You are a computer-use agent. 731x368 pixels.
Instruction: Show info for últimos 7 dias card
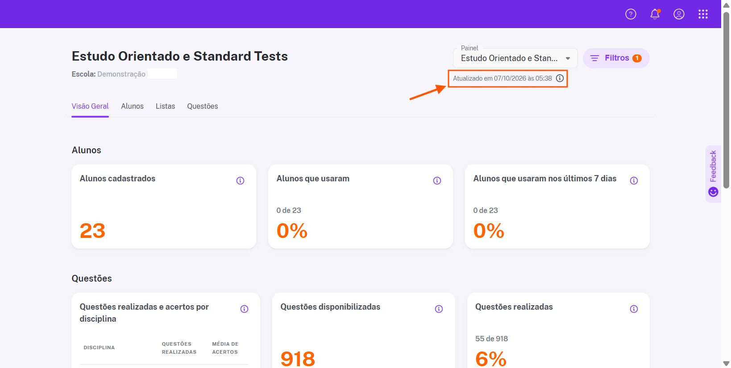(634, 180)
